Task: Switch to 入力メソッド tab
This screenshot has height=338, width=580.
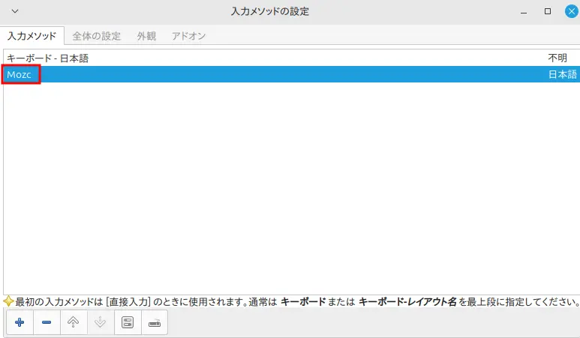Action: (x=32, y=36)
